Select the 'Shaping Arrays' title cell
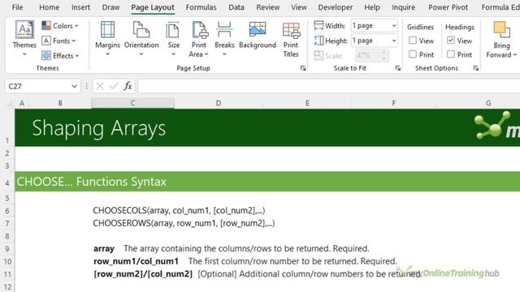Screen dimensions: 520x292 click(99, 128)
